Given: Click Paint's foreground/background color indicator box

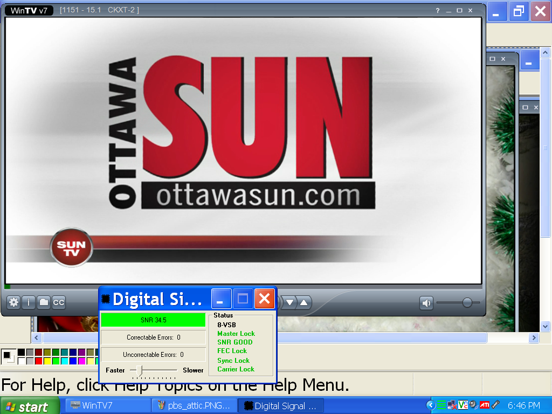Looking at the screenshot, I should (x=8, y=356).
